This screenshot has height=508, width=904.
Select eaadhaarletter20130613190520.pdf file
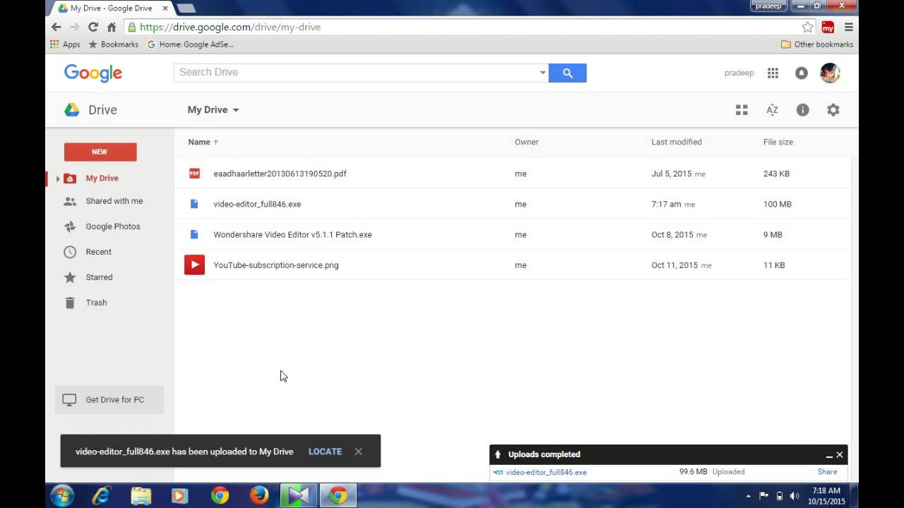pyautogui.click(x=280, y=174)
